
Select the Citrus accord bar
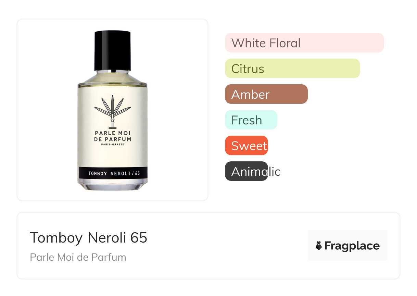tap(292, 69)
